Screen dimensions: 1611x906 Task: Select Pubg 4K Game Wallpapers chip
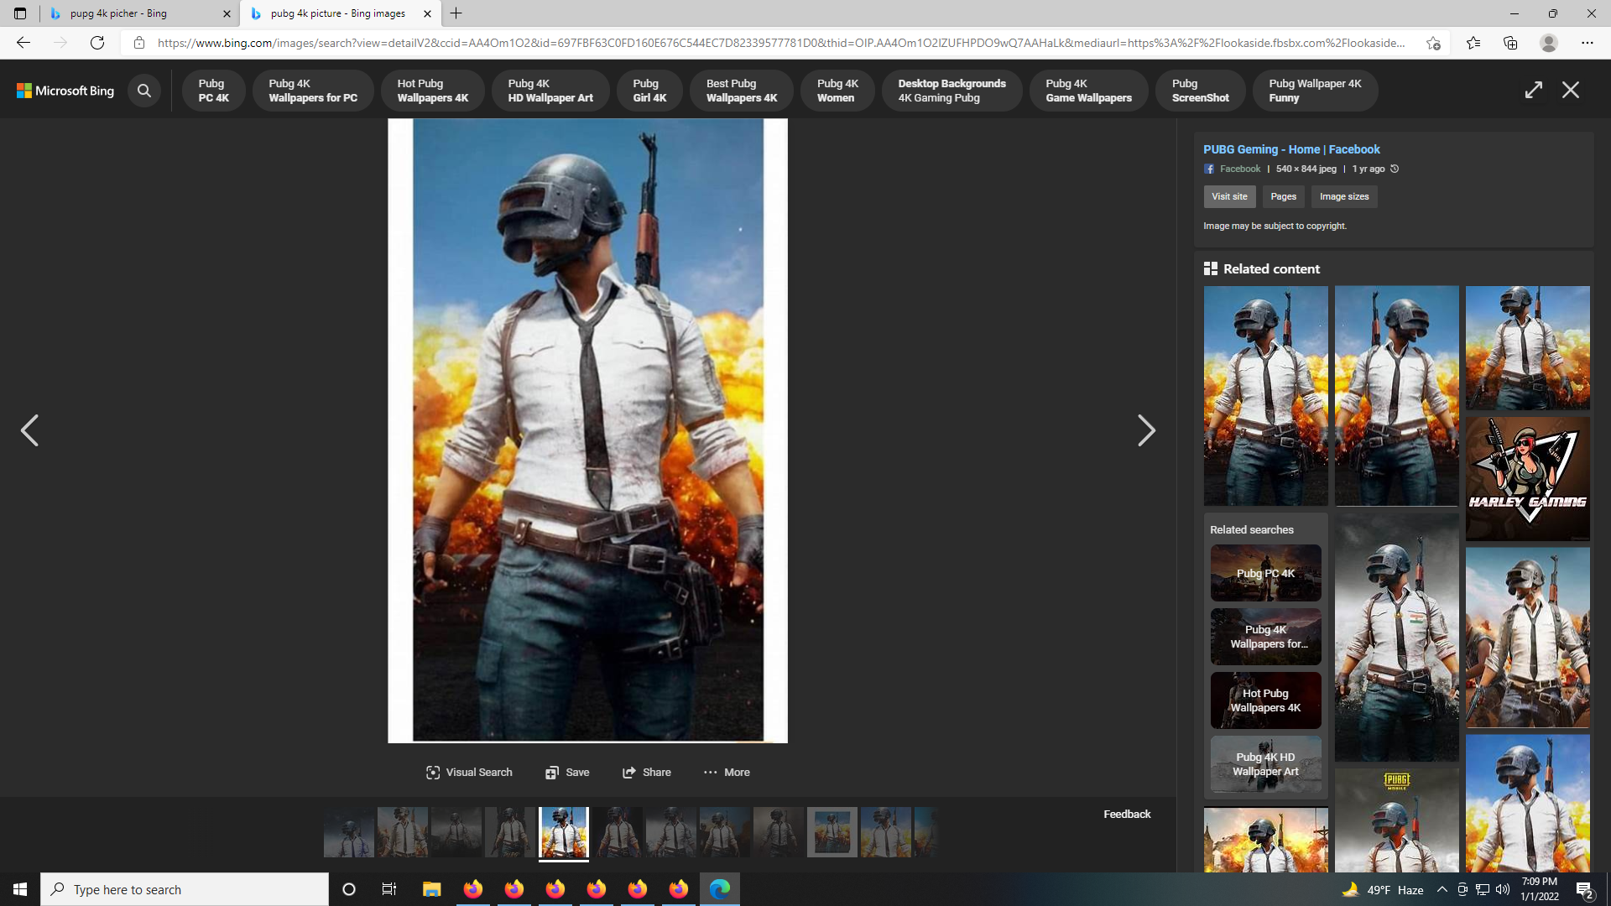1088,91
